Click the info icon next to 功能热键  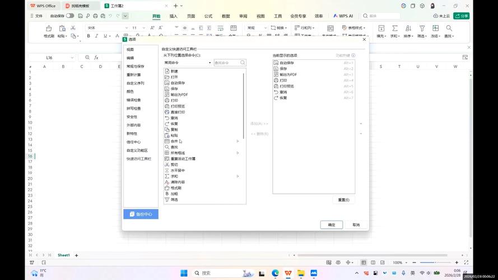pos(353,55)
